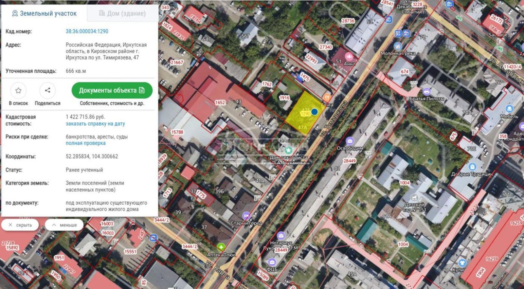The height and width of the screenshot is (289, 524).
Task: Click the share 'Поделиться' icon
Action: point(47,91)
